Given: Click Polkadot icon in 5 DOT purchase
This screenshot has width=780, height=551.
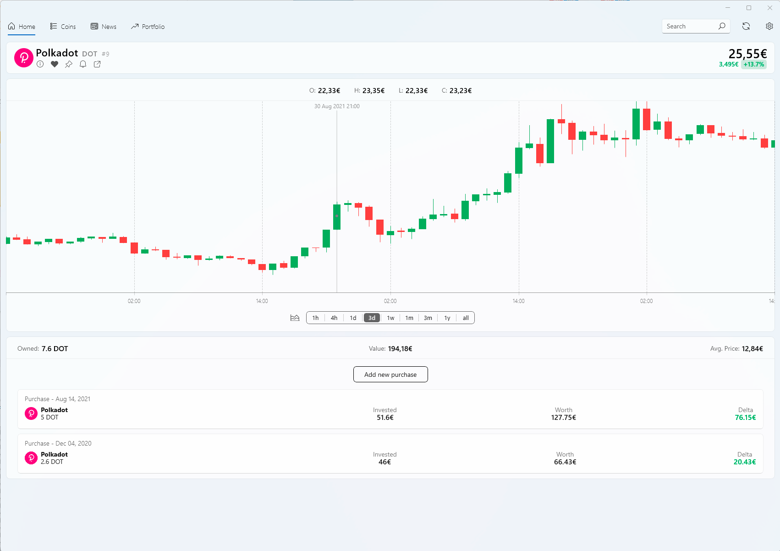Looking at the screenshot, I should (31, 413).
